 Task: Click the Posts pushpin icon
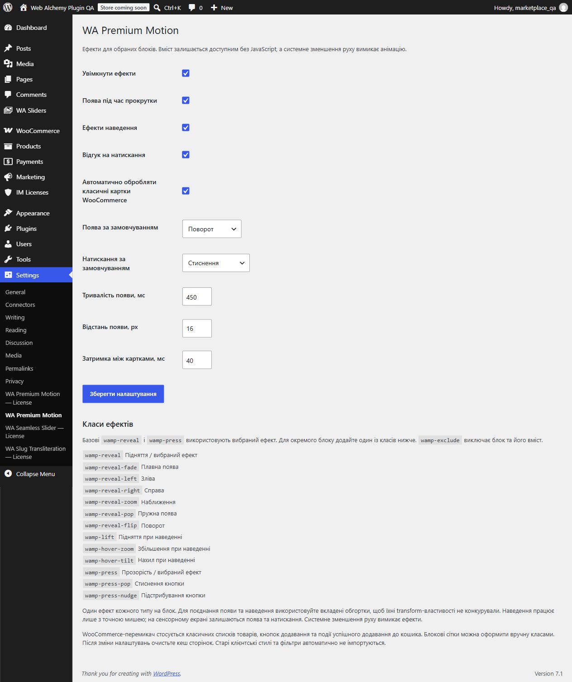8,48
